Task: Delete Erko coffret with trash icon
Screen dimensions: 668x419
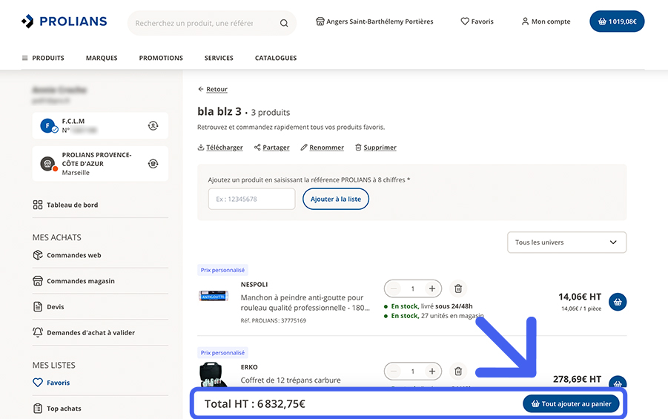Action: (458, 372)
